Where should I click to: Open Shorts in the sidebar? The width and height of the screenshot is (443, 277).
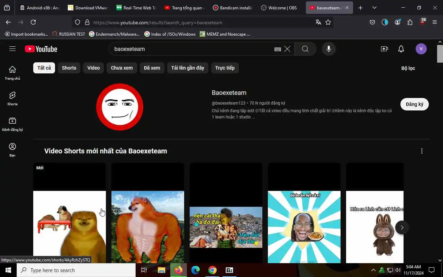12,98
